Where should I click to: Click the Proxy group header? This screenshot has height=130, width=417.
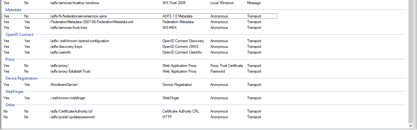(x=10, y=59)
